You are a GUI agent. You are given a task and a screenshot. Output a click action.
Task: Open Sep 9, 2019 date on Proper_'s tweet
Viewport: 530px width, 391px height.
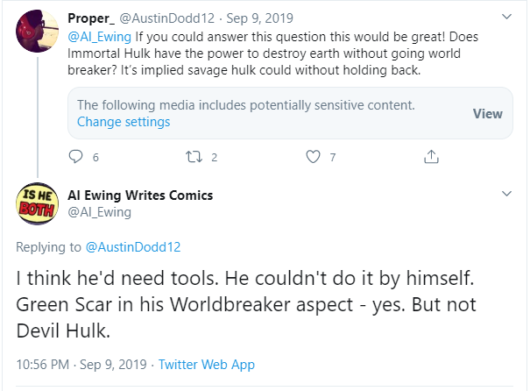(259, 18)
